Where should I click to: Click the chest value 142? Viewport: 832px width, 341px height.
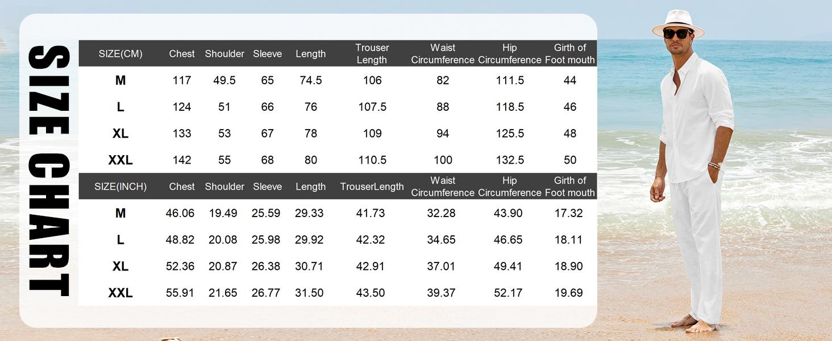tap(182, 160)
